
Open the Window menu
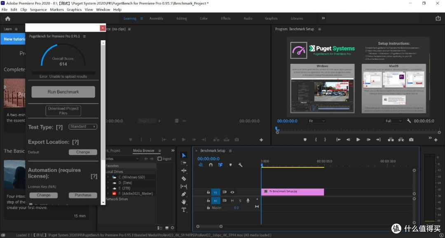coord(103,9)
